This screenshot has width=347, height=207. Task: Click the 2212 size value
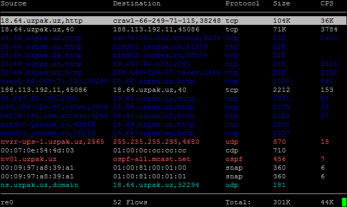[x=282, y=90]
